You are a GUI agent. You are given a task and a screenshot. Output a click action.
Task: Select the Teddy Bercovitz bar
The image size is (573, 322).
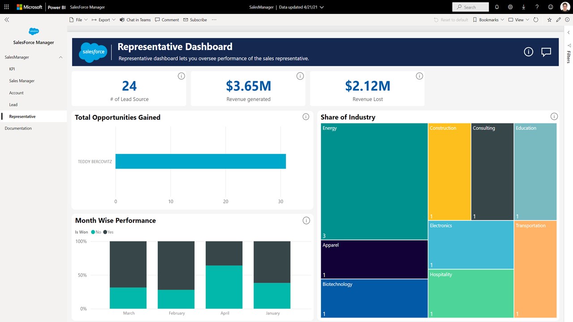click(201, 161)
